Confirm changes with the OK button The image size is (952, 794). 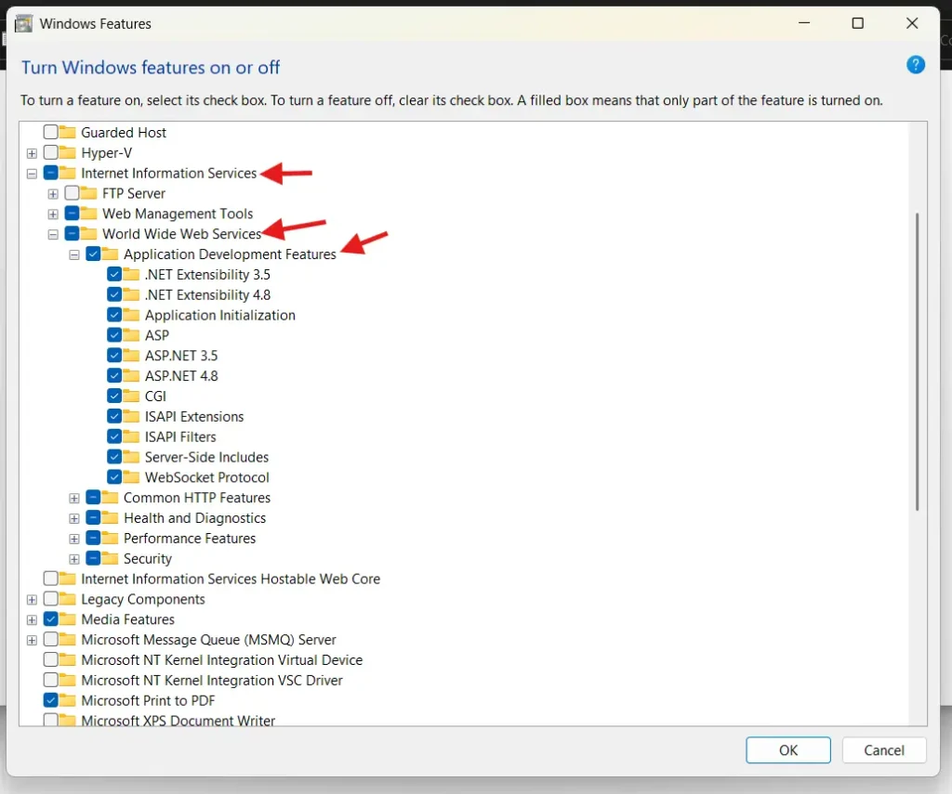coord(788,750)
